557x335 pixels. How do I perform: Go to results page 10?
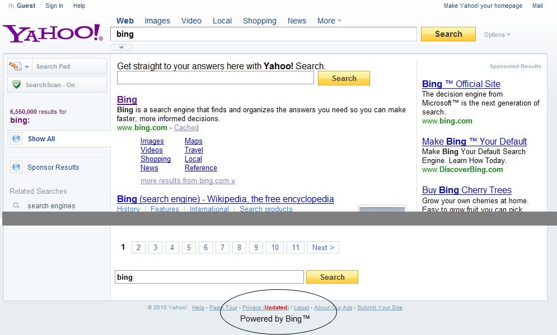coord(275,247)
